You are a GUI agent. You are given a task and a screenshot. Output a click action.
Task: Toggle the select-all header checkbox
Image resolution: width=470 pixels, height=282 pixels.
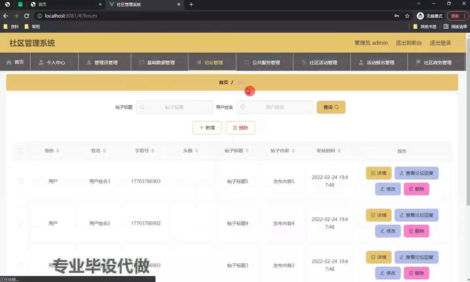[21, 151]
